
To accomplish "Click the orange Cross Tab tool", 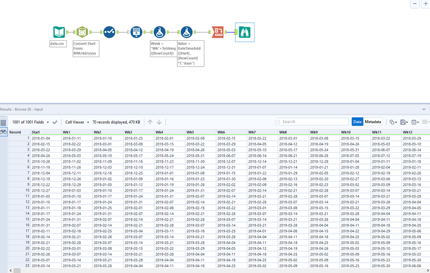I will (218, 32).
